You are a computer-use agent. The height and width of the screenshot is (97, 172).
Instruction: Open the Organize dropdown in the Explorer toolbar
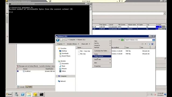(x=61, y=44)
